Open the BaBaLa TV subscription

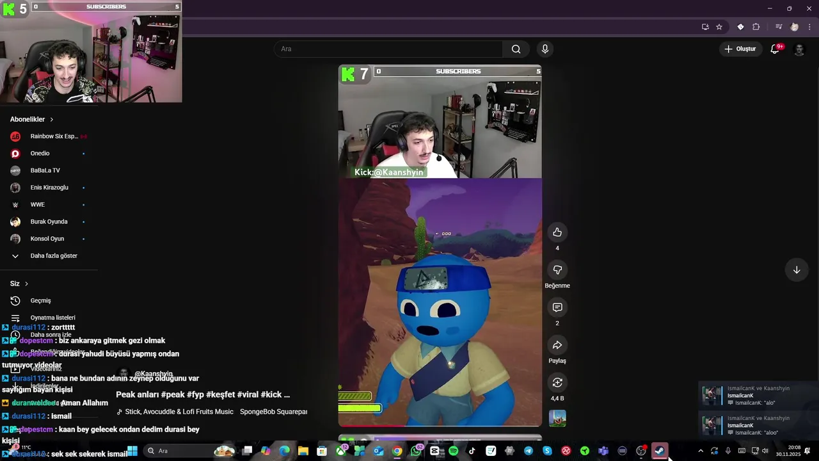[x=49, y=170]
